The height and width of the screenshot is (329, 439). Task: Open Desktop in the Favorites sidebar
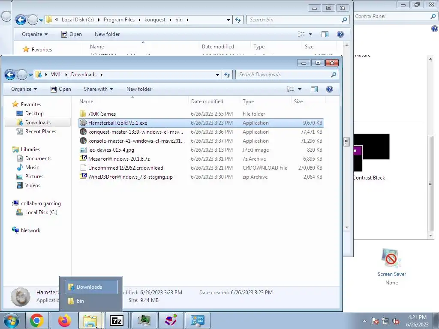[x=34, y=113]
